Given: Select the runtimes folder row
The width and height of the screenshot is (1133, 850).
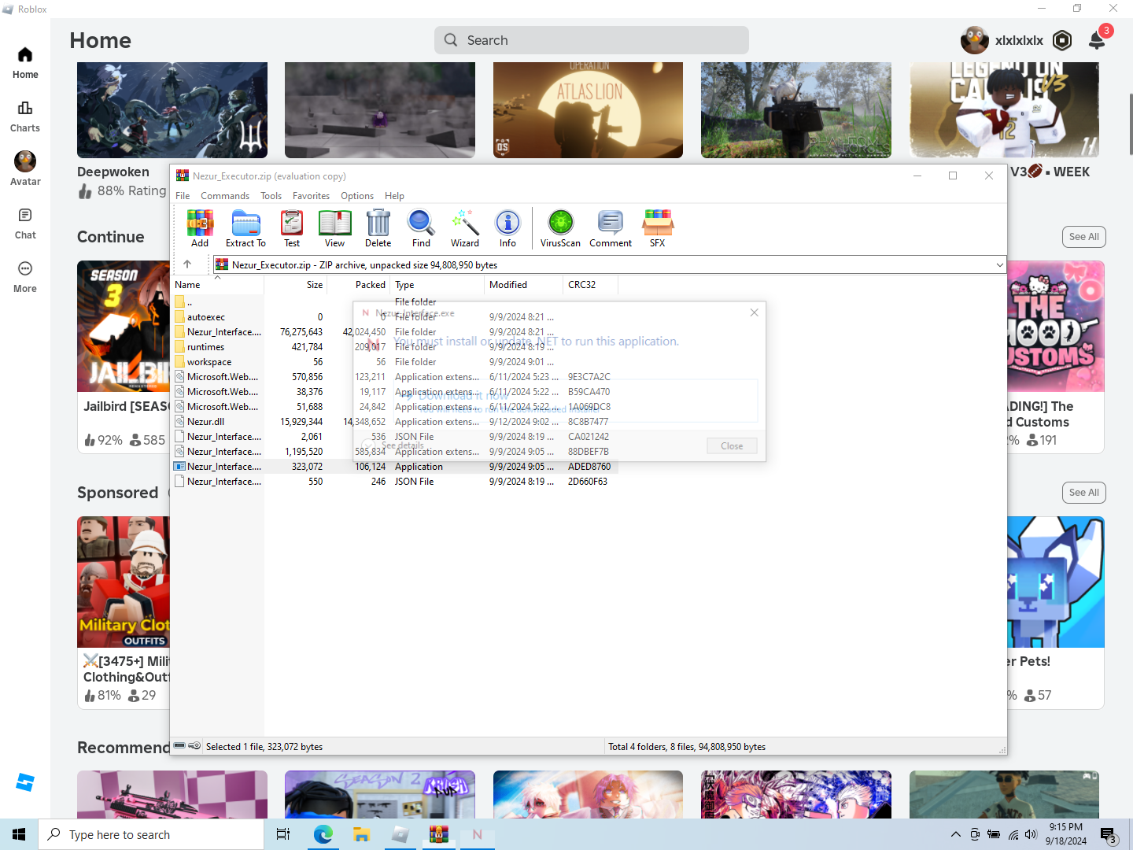Looking at the screenshot, I should [x=393, y=347].
